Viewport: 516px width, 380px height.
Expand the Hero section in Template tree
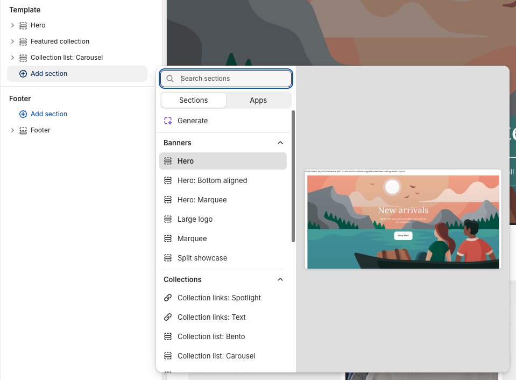point(12,25)
